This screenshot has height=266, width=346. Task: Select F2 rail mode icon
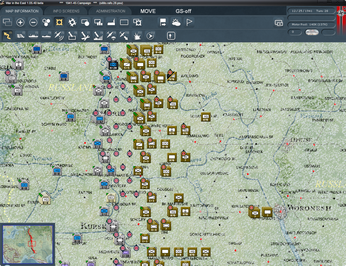20,35
